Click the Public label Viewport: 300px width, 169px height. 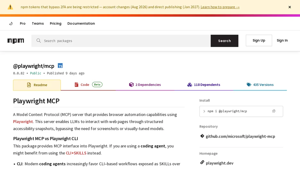pyautogui.click(x=36, y=73)
